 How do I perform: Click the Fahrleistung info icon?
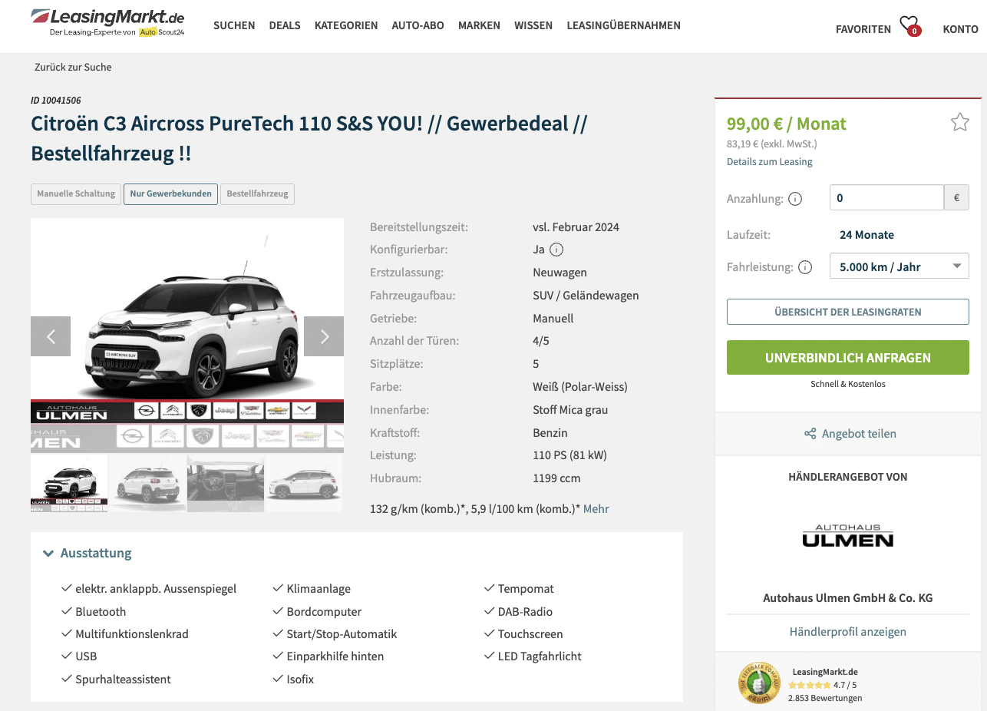[x=805, y=268]
